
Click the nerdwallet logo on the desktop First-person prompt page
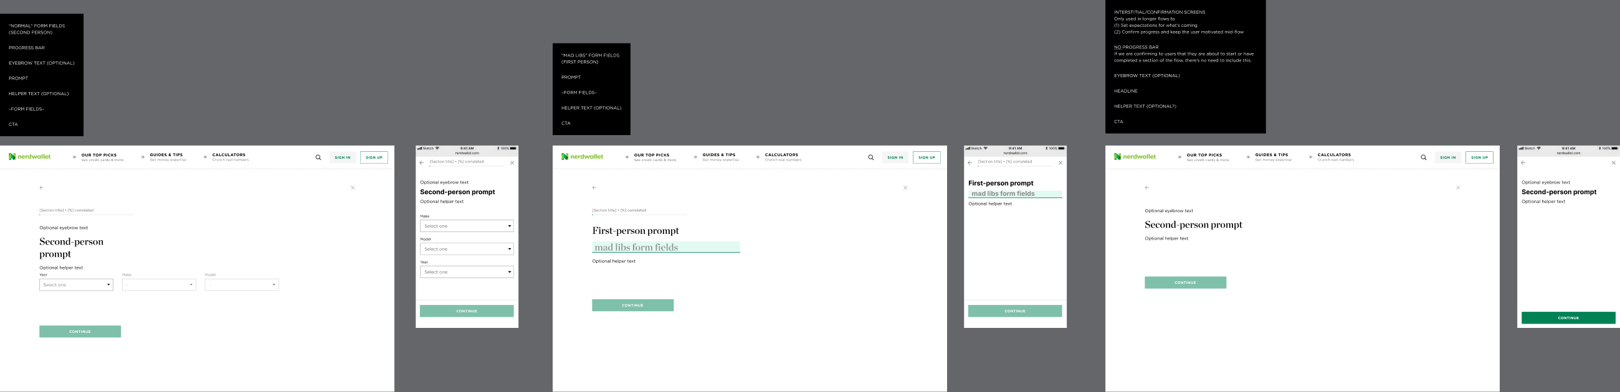(583, 156)
